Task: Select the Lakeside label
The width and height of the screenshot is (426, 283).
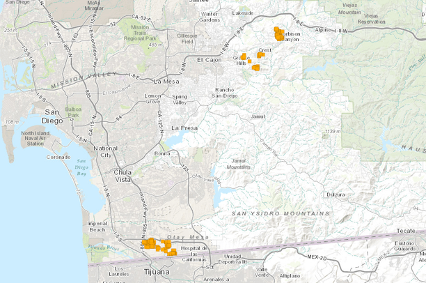Action: (x=243, y=13)
